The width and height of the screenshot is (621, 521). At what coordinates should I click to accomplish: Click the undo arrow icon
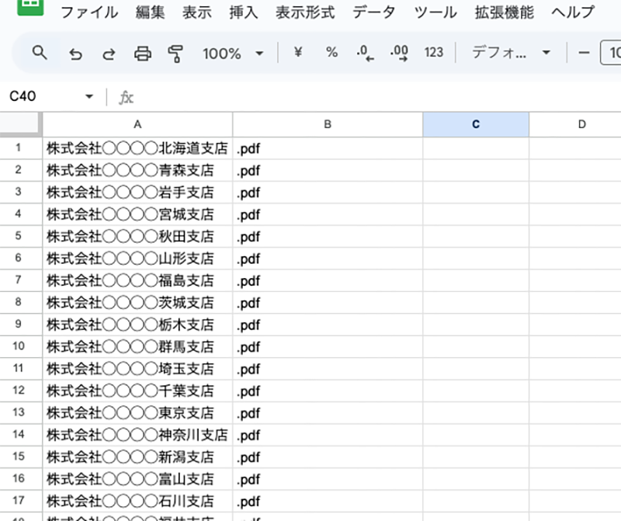tap(75, 53)
